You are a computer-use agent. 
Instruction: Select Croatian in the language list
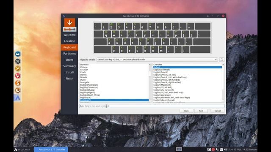[x=114, y=70]
